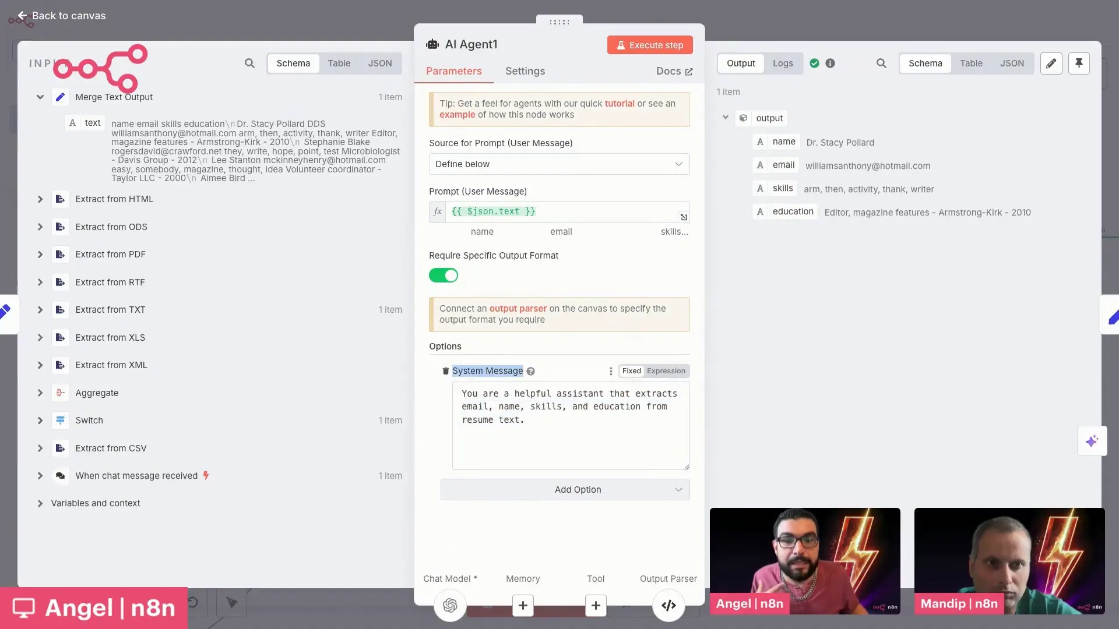
Task: Add a Tool sub-node
Action: point(596,606)
